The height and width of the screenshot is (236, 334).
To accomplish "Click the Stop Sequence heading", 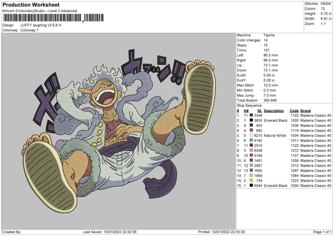I will coord(249,106).
